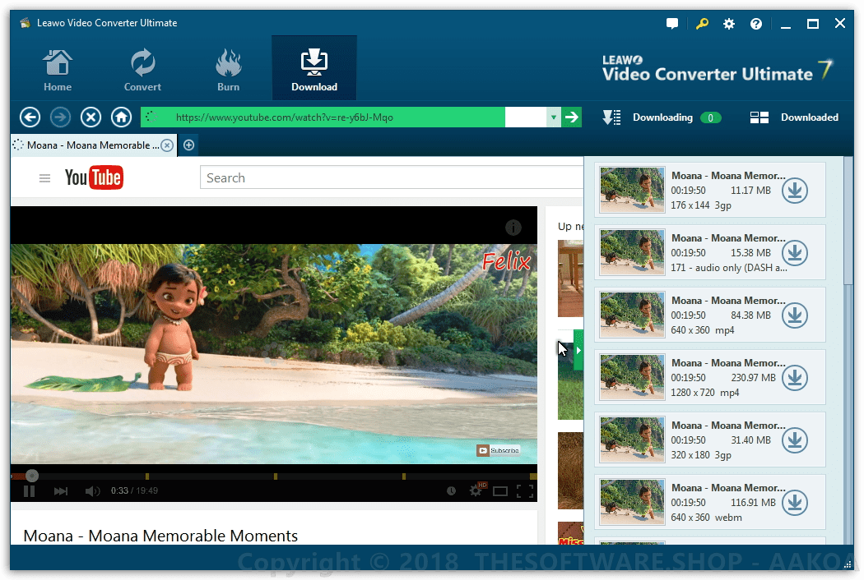864x580 pixels.
Task: View the Downloading queue
Action: pos(662,117)
